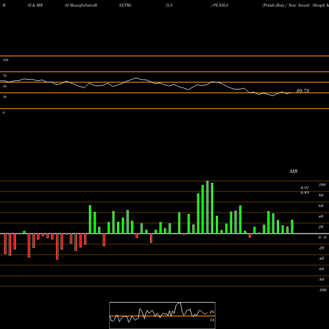Click the '70' level on RSI axis
The width and height of the screenshot is (329, 329).
(5, 76)
